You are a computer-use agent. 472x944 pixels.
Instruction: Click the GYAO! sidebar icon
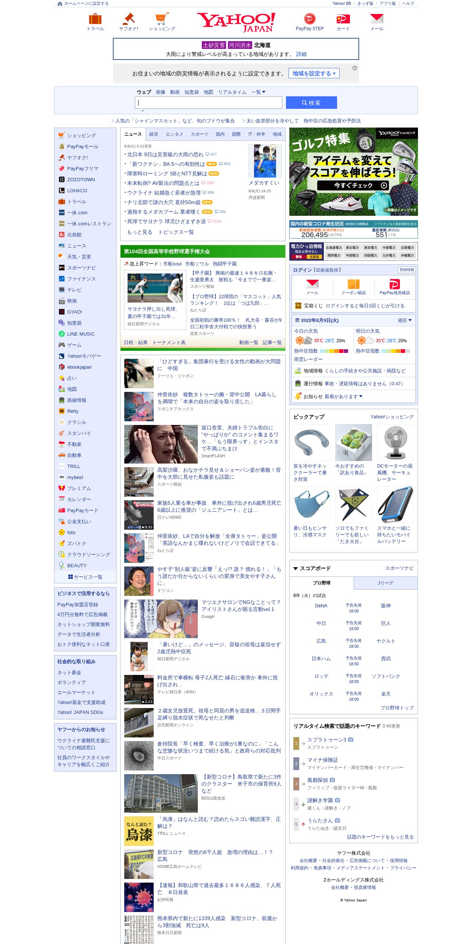[61, 312]
